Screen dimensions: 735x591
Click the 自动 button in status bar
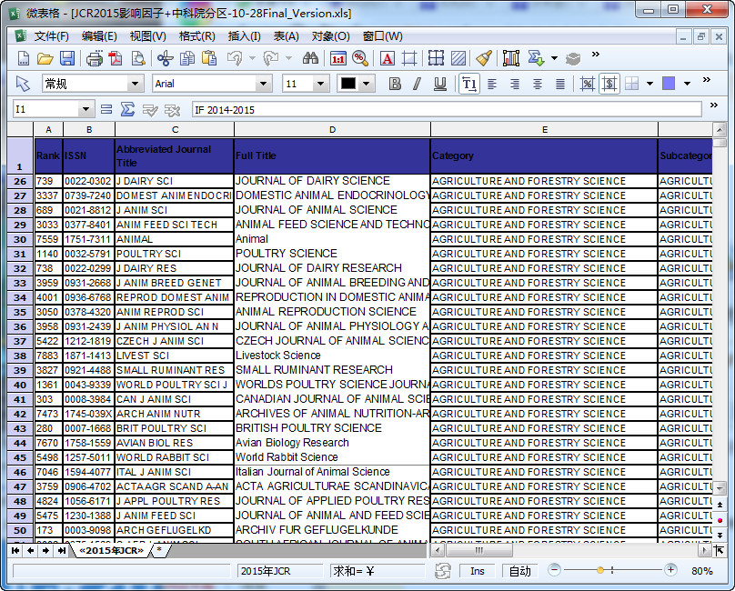click(519, 571)
